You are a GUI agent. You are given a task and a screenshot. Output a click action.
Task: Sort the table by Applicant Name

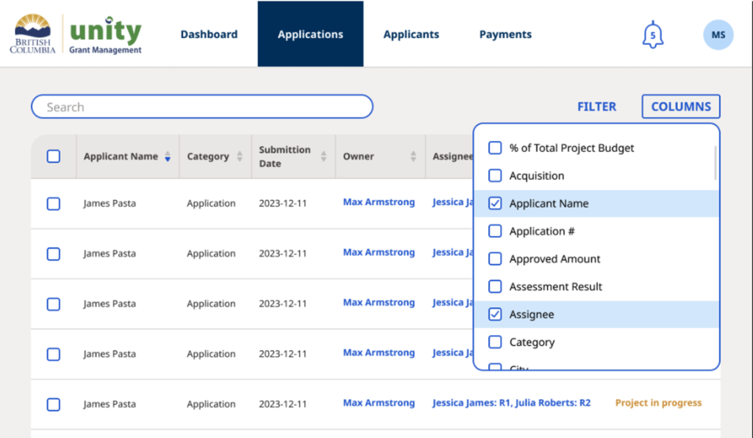coord(168,157)
